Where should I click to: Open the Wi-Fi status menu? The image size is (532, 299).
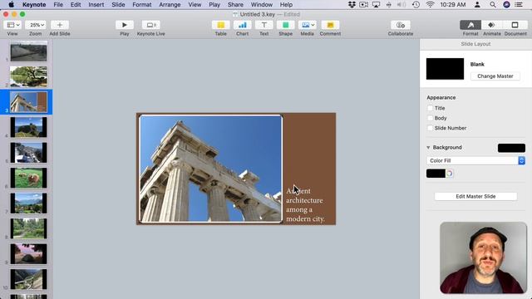point(431,4)
